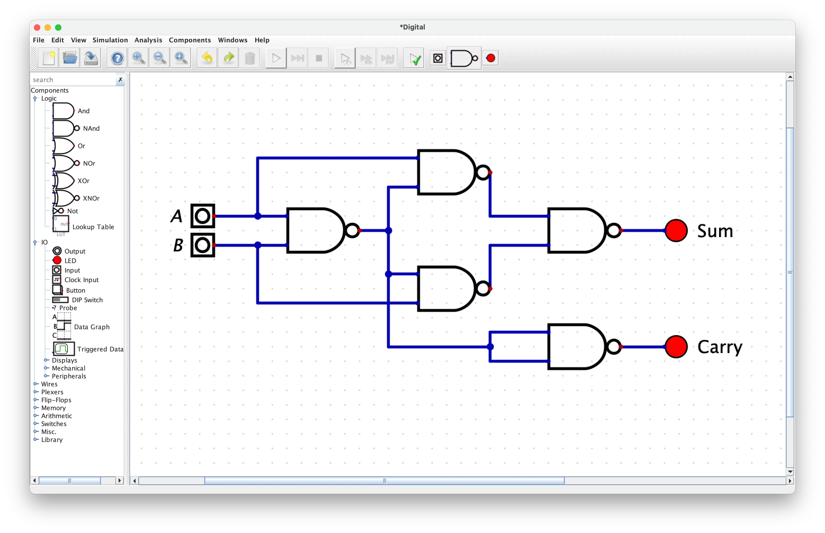Select the LED toolbar icon
Viewport: 825px width, 533px height.
pos(490,58)
